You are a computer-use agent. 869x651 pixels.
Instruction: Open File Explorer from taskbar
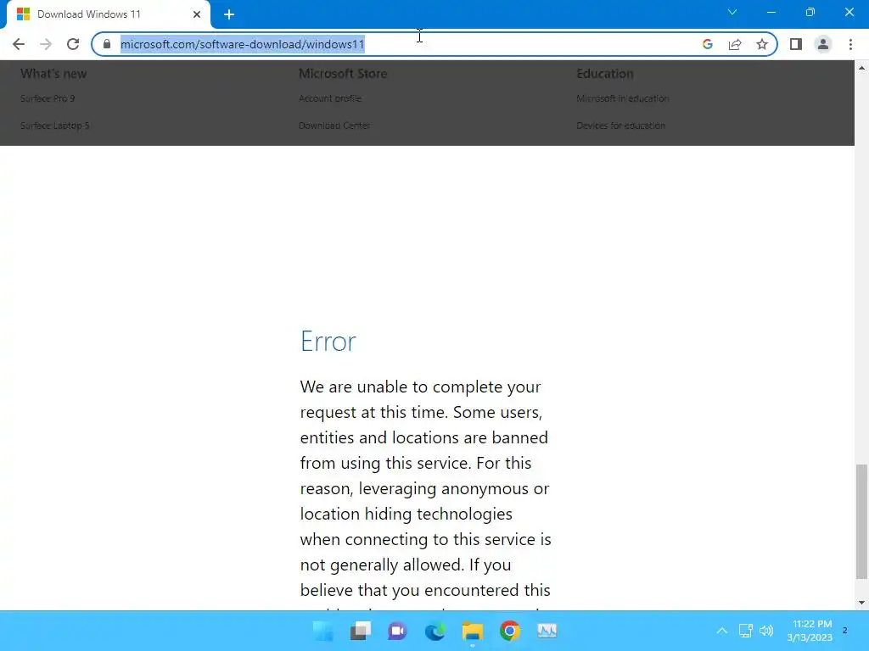coord(472,631)
